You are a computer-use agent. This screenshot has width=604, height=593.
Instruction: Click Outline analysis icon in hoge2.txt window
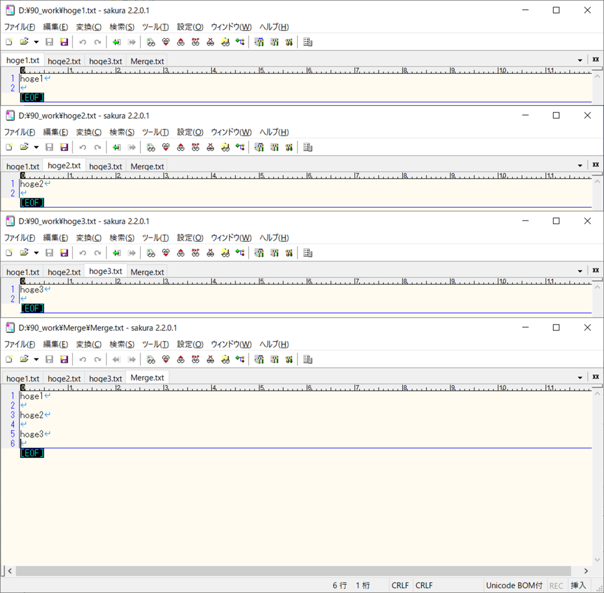(240, 147)
